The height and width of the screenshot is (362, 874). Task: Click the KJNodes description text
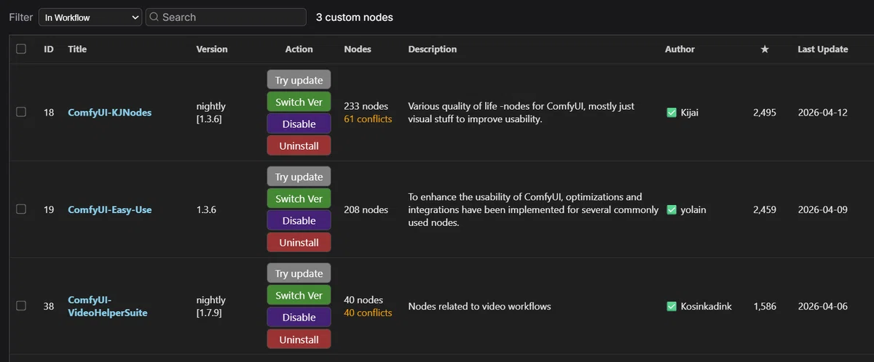521,113
